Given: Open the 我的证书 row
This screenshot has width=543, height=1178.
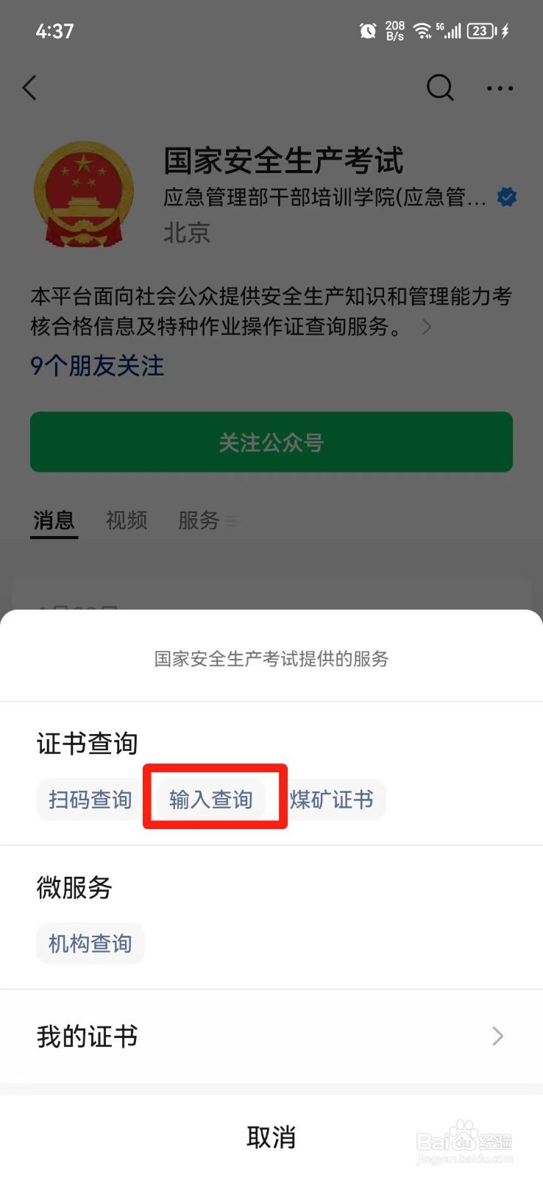Looking at the screenshot, I should tap(271, 1037).
